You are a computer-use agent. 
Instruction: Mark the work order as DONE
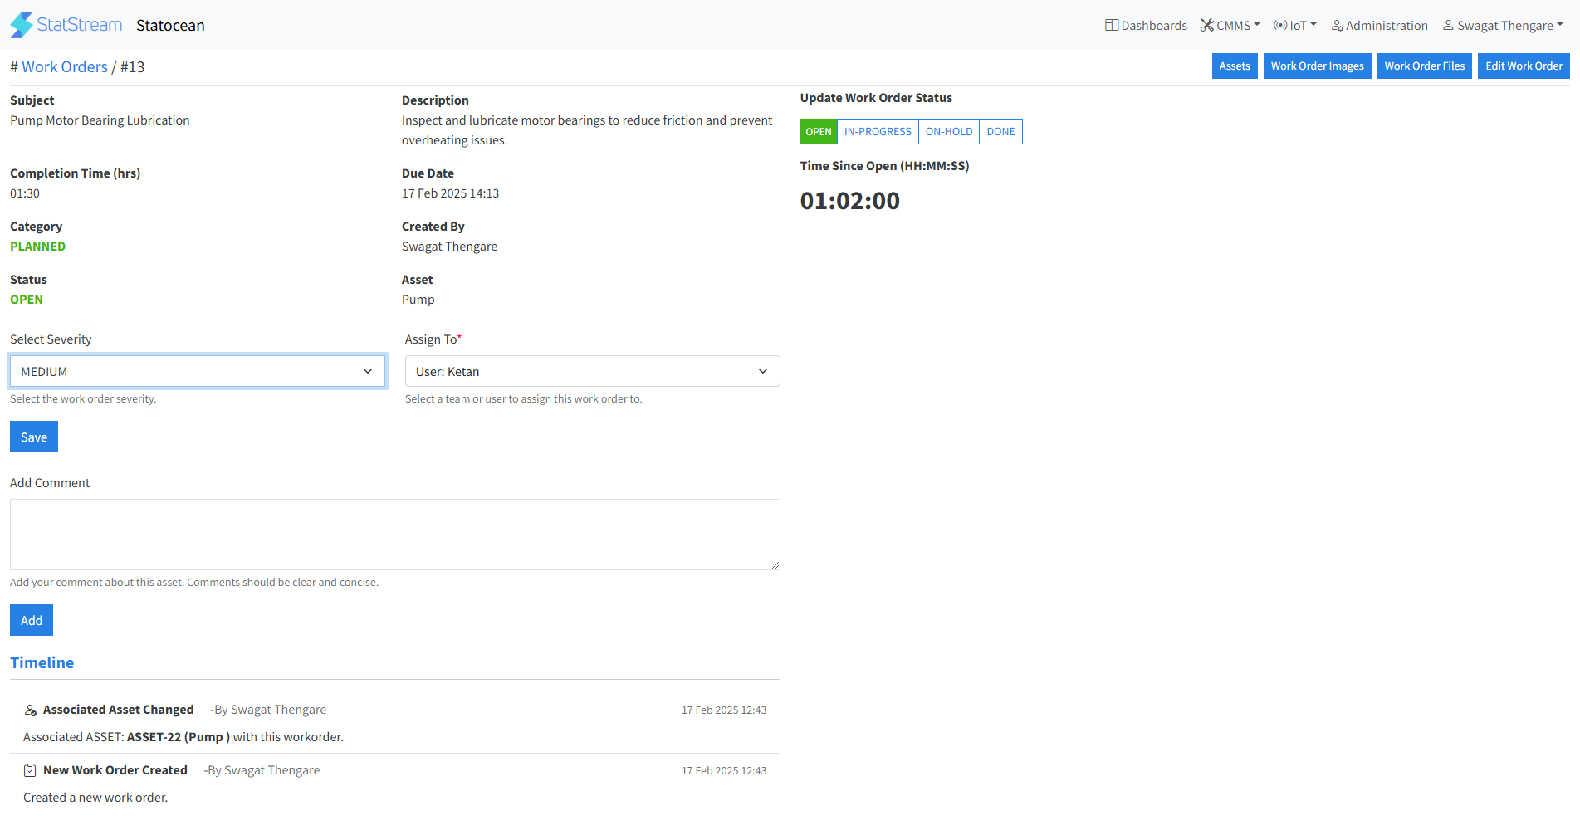tap(1000, 132)
